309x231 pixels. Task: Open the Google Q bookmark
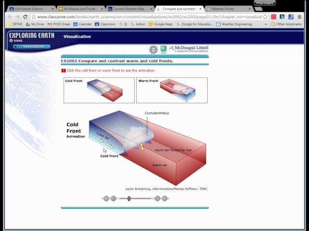click(x=123, y=24)
